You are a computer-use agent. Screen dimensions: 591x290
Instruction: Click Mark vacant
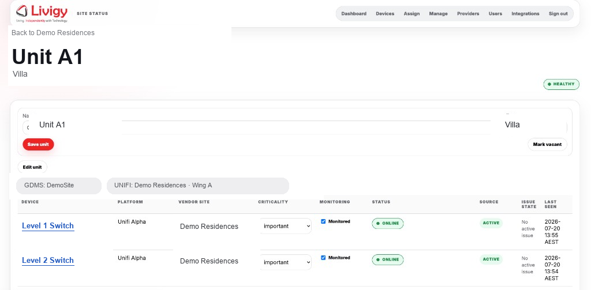click(x=547, y=144)
